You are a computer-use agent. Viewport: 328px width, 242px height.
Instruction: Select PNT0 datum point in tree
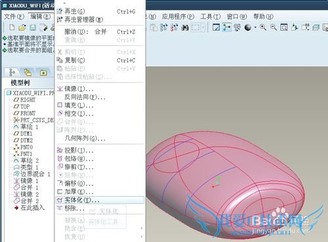coord(23,147)
